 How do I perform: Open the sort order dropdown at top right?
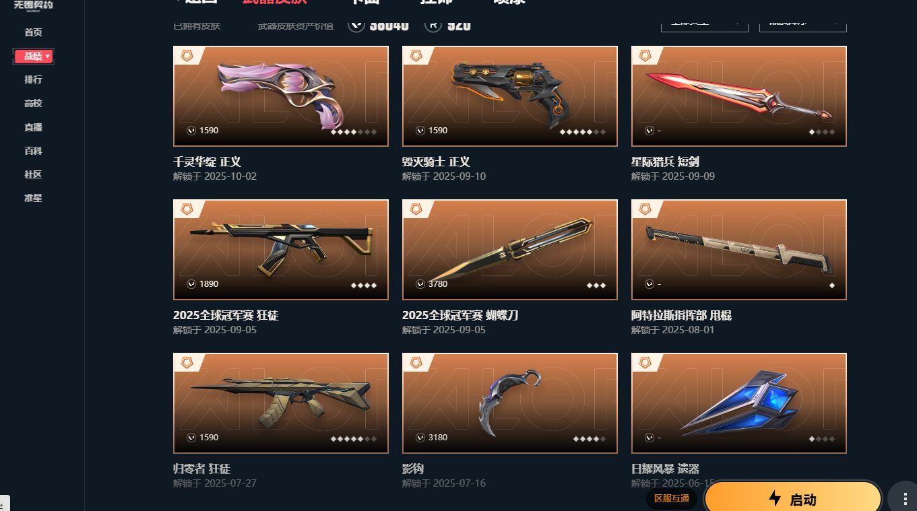tap(802, 24)
